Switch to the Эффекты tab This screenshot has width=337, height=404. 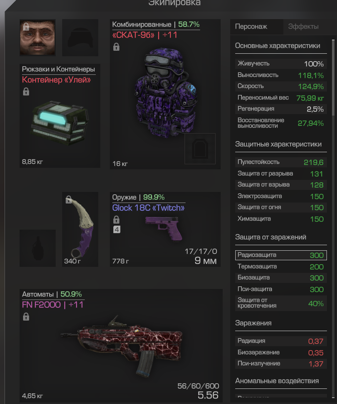[x=303, y=27]
